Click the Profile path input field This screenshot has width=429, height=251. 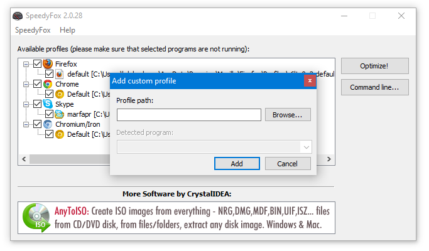189,115
